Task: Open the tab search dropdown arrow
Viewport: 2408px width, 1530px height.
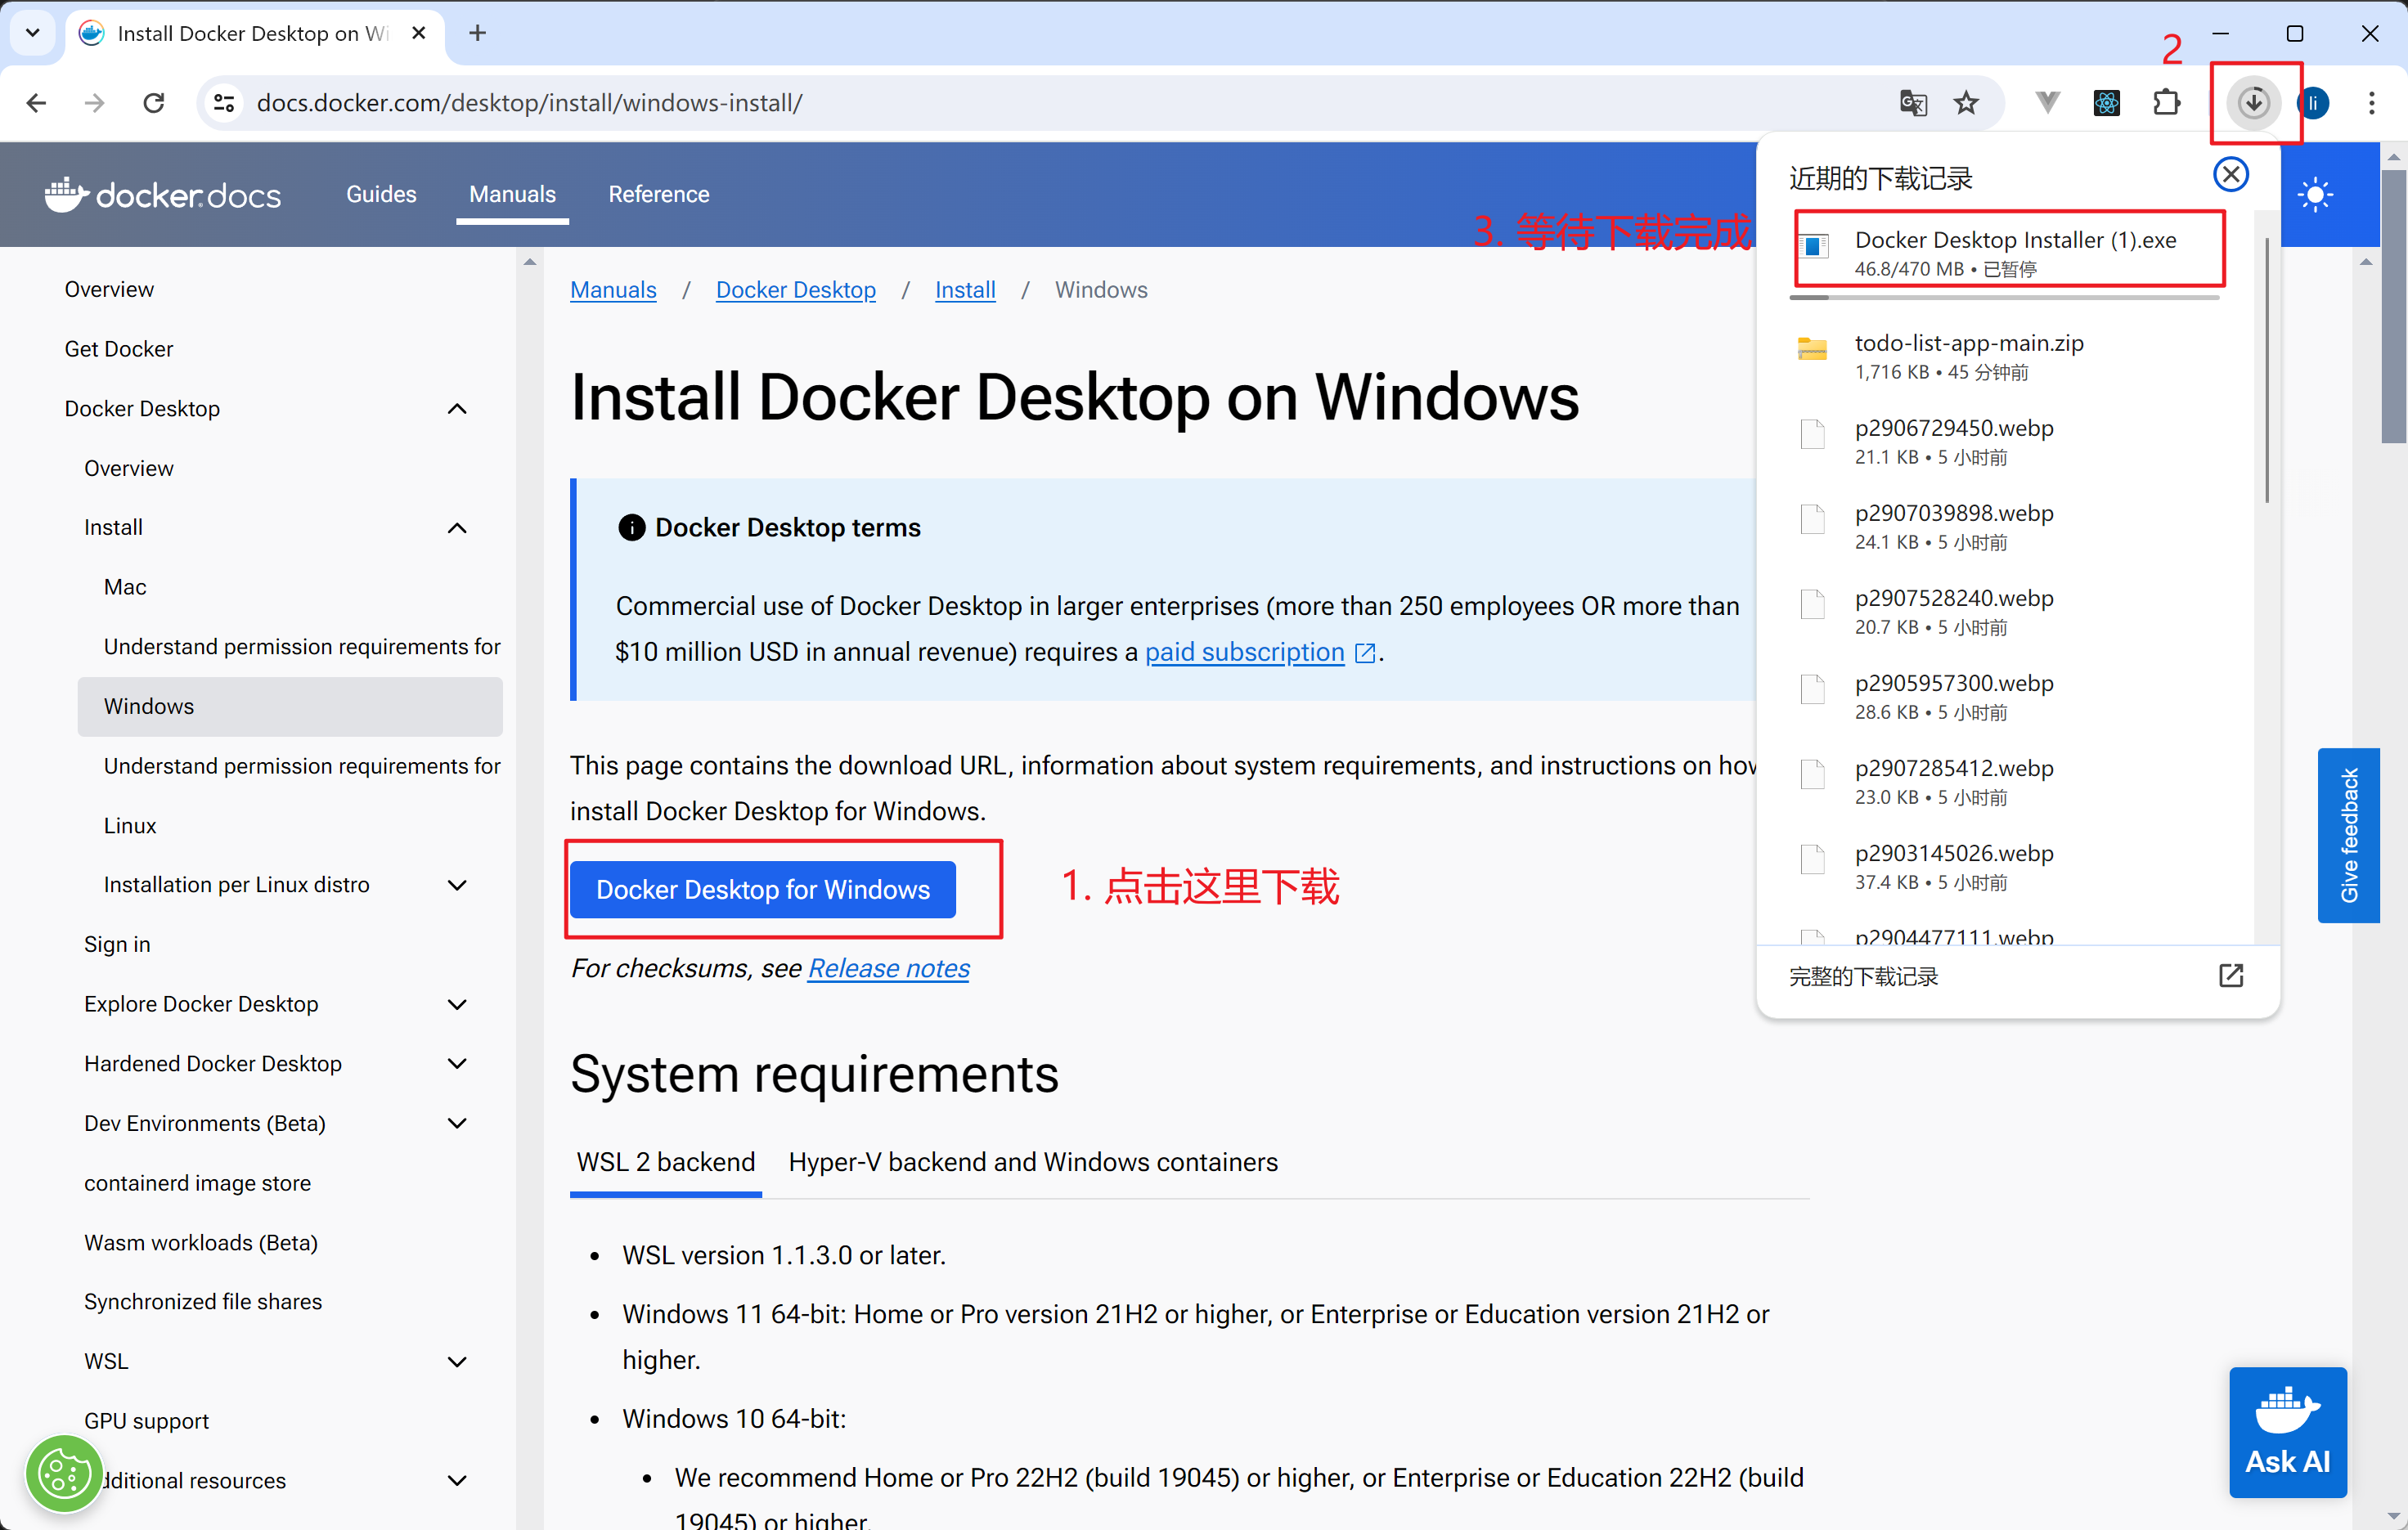Action: (x=32, y=33)
